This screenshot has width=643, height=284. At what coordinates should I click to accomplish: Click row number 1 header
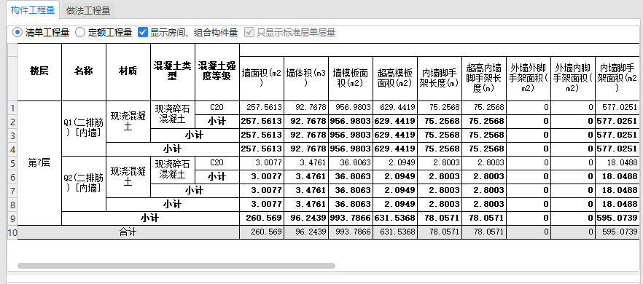click(x=12, y=108)
